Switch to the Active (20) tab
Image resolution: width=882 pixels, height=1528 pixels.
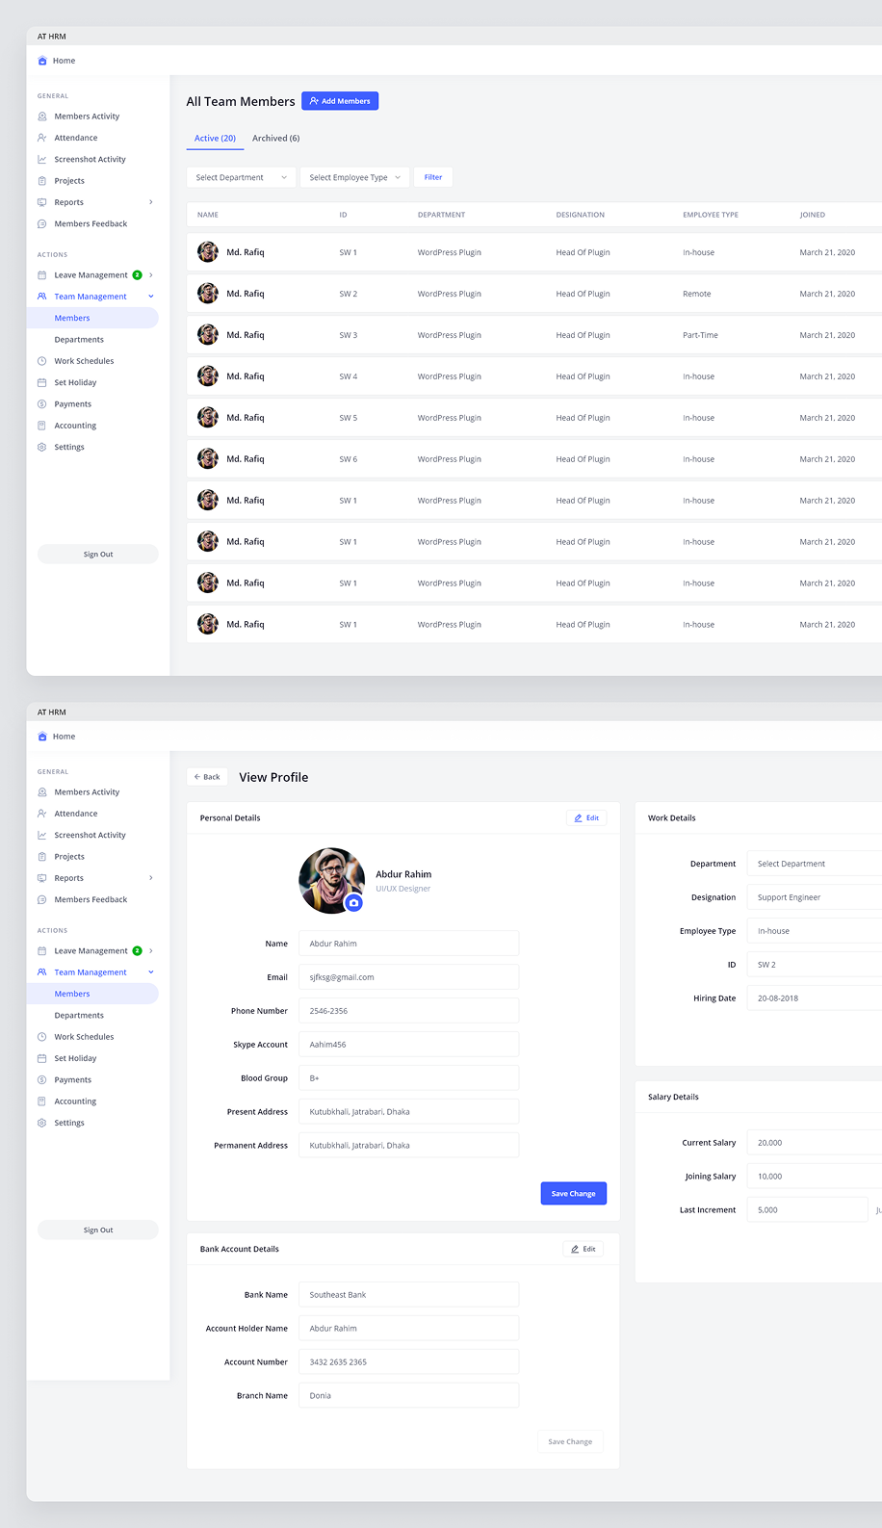tap(215, 139)
